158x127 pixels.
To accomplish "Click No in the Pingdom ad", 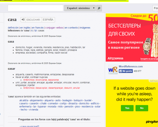I will click(x=142, y=108).
